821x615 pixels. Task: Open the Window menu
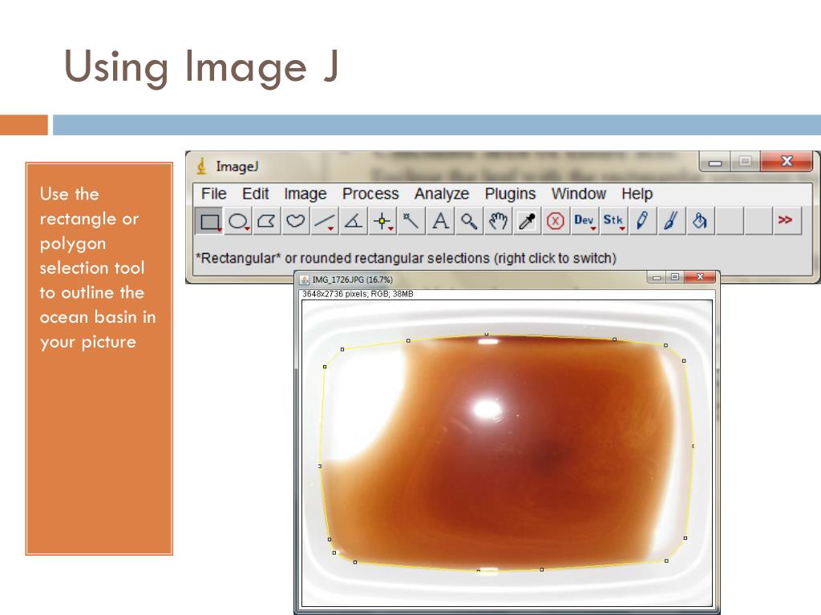pos(579,194)
